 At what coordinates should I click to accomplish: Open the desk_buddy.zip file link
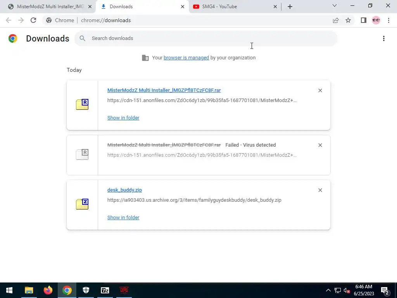pyautogui.click(x=124, y=190)
